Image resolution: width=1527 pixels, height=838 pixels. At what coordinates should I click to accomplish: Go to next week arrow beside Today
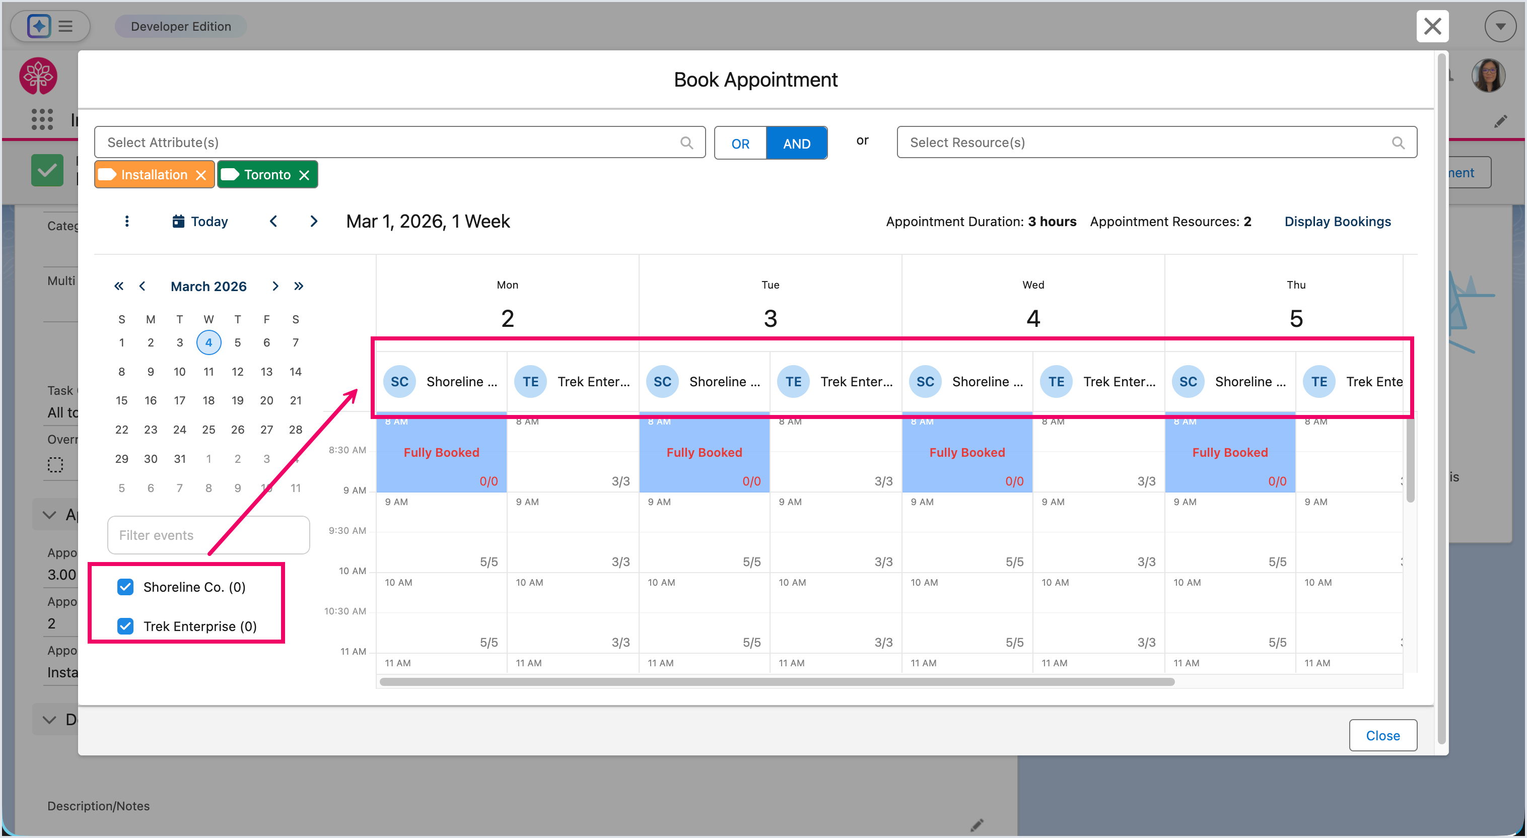coord(314,221)
